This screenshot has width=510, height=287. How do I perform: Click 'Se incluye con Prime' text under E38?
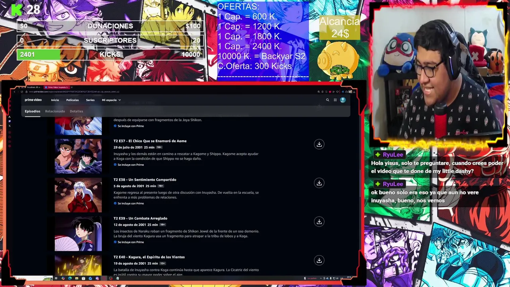(x=131, y=203)
